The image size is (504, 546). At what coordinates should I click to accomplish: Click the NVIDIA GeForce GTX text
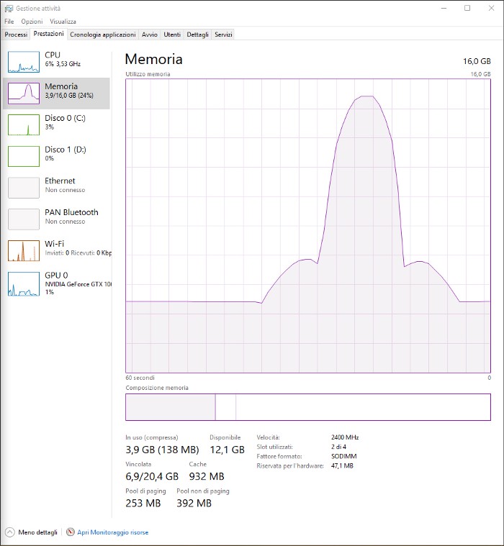pos(78,284)
